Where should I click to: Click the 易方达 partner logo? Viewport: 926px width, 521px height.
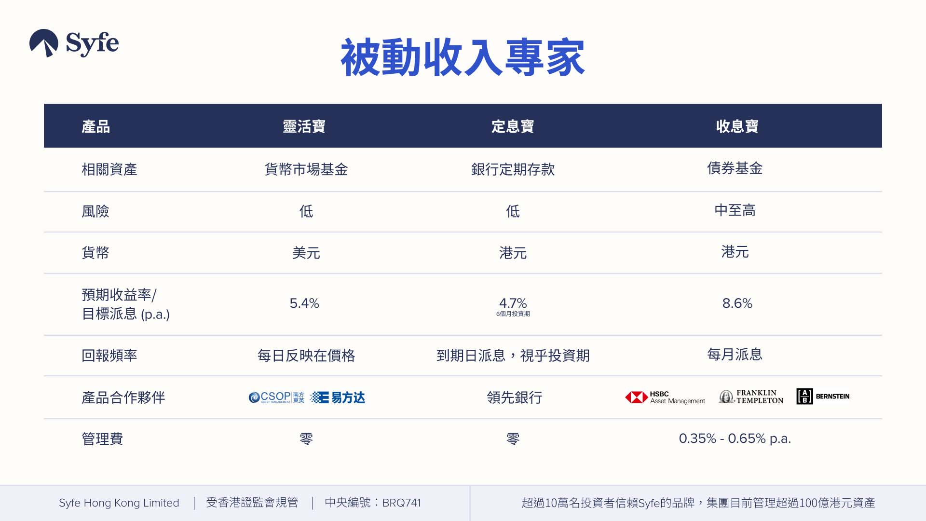338,398
